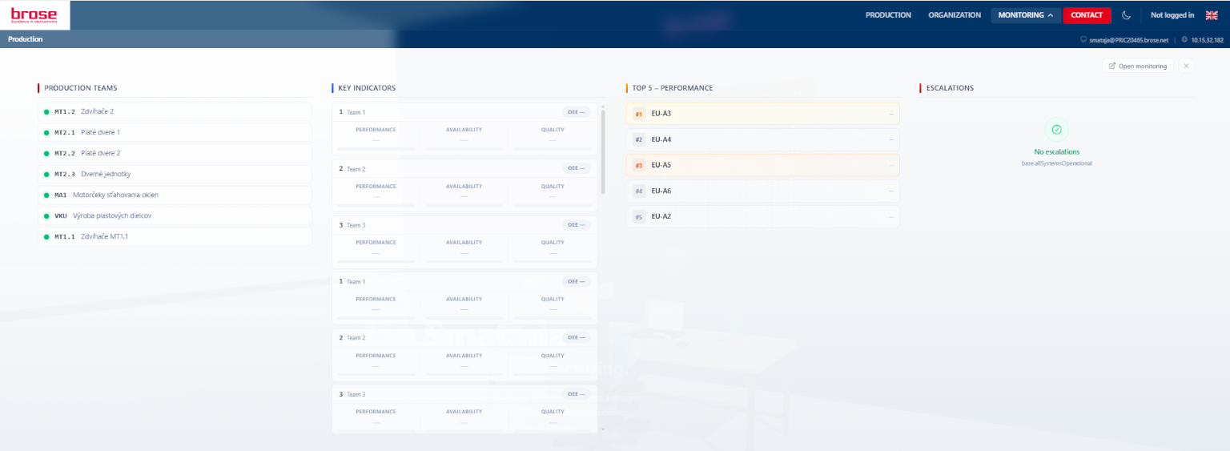Click the 10.15.32.182 IP address text
Image resolution: width=1230 pixels, height=451 pixels.
click(1207, 39)
